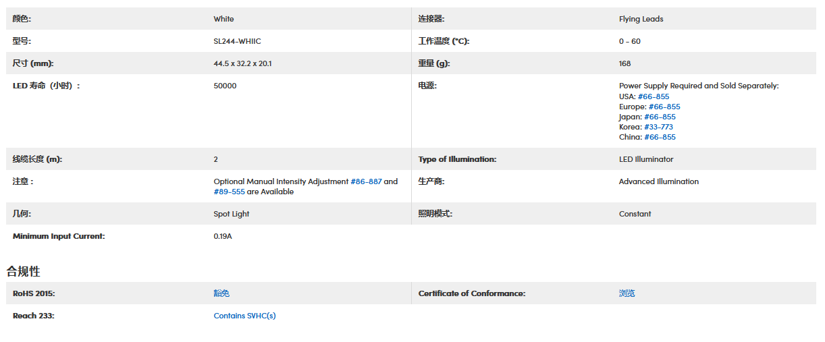The image size is (825, 342).
Task: Open the Japan power supply #66-855 link
Action: [660, 117]
